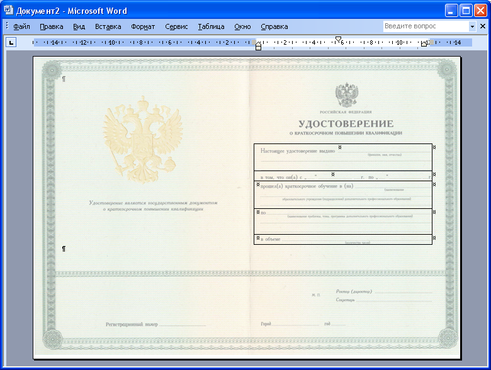Click the menu bar drag handle
The width and height of the screenshot is (491, 370).
coord(7,26)
